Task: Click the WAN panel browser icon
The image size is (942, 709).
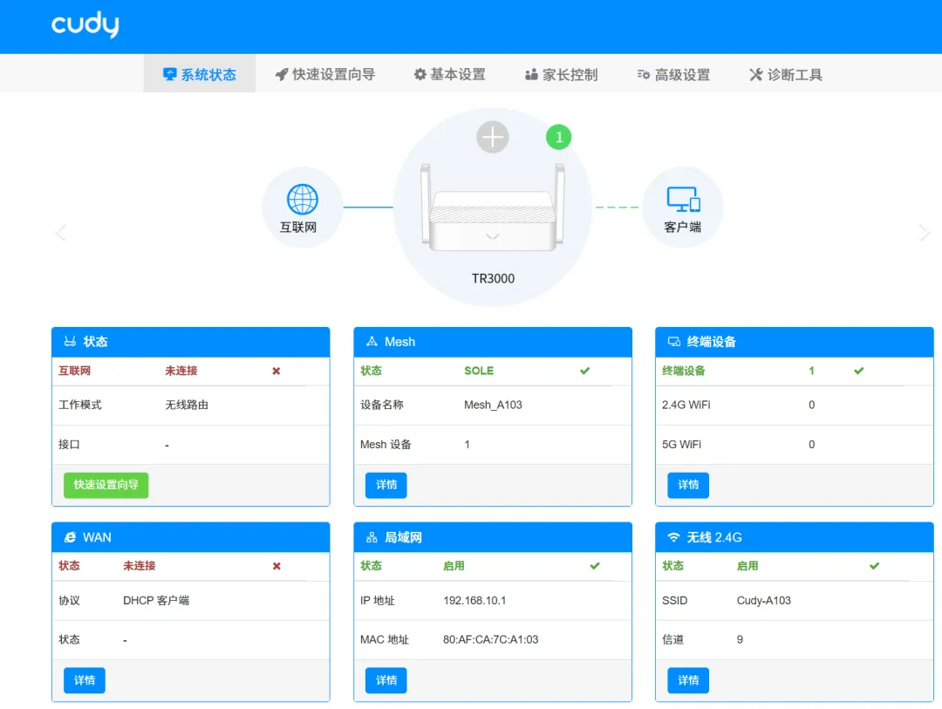Action: click(x=70, y=537)
